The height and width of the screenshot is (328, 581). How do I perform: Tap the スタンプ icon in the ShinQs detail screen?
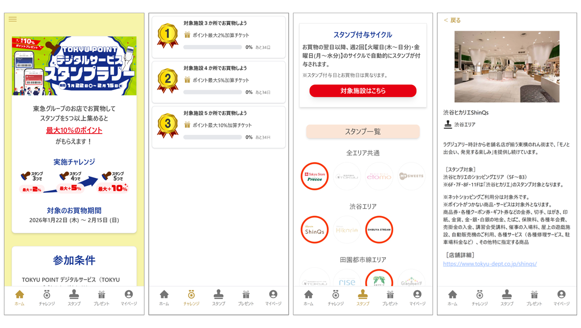pyautogui.click(x=507, y=294)
